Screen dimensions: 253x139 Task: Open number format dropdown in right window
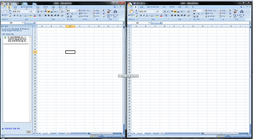[x=202, y=10]
